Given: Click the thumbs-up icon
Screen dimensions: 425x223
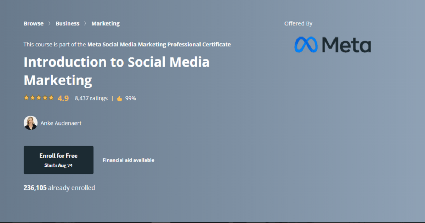Looking at the screenshot, I should pyautogui.click(x=119, y=98).
